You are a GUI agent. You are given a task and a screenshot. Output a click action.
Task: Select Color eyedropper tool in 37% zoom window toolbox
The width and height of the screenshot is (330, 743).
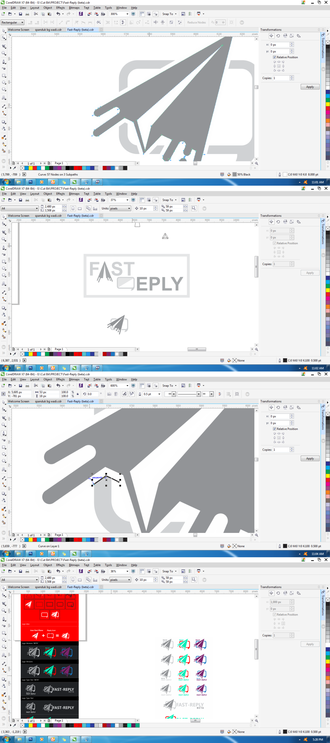click(x=4, y=323)
